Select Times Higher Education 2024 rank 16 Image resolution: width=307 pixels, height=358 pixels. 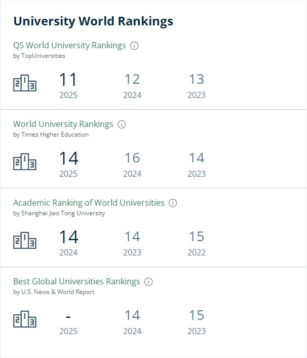pos(132,158)
